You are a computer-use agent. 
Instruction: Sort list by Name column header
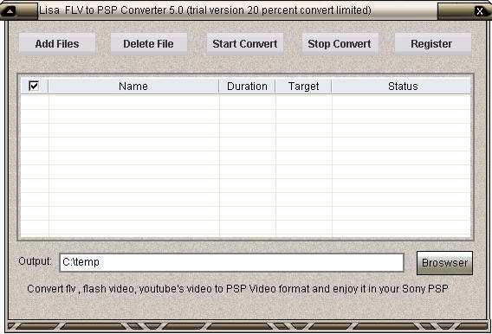tap(133, 87)
